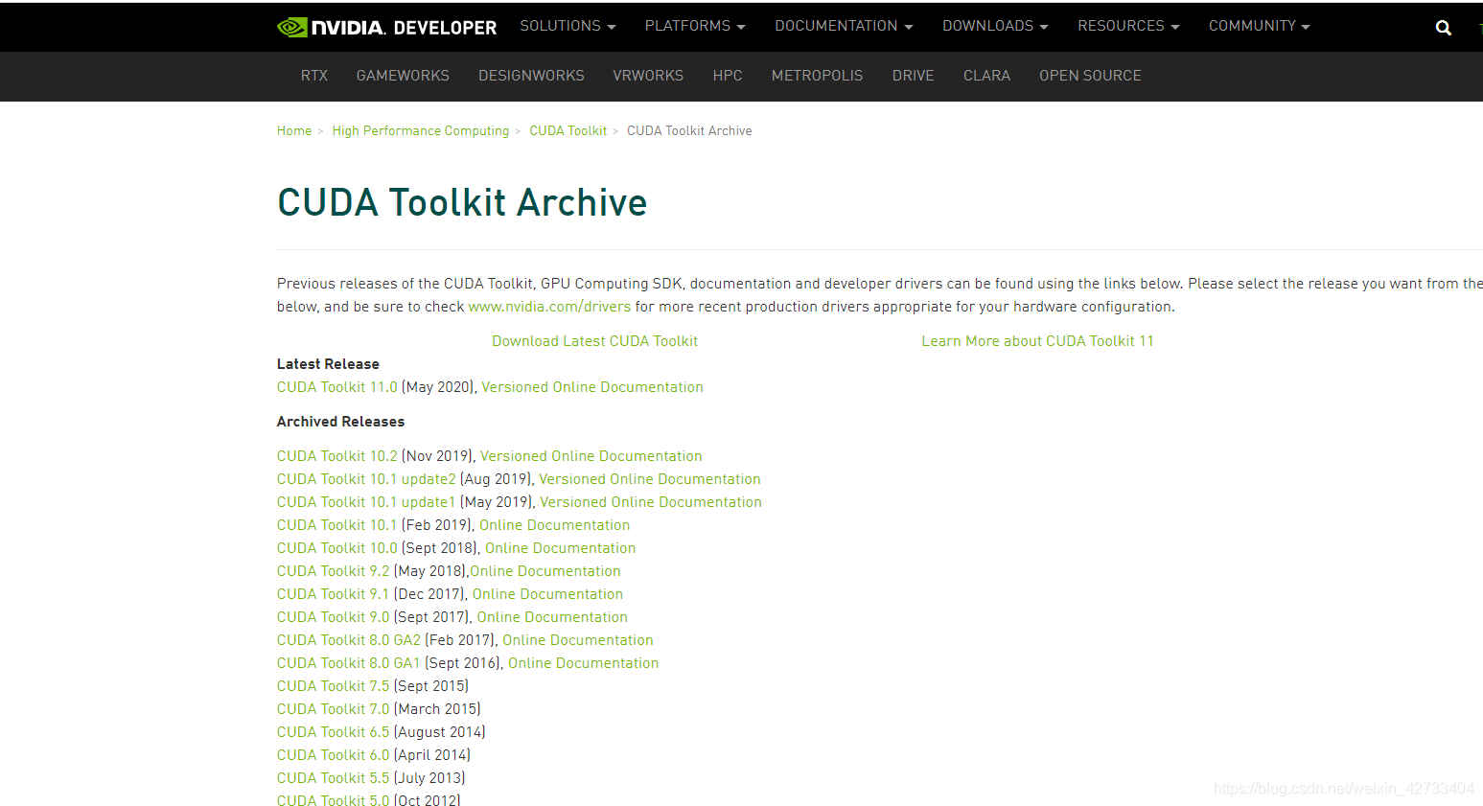The width and height of the screenshot is (1483, 806).
Task: Open the CUDA Toolkit 9.2 link
Action: [333, 571]
